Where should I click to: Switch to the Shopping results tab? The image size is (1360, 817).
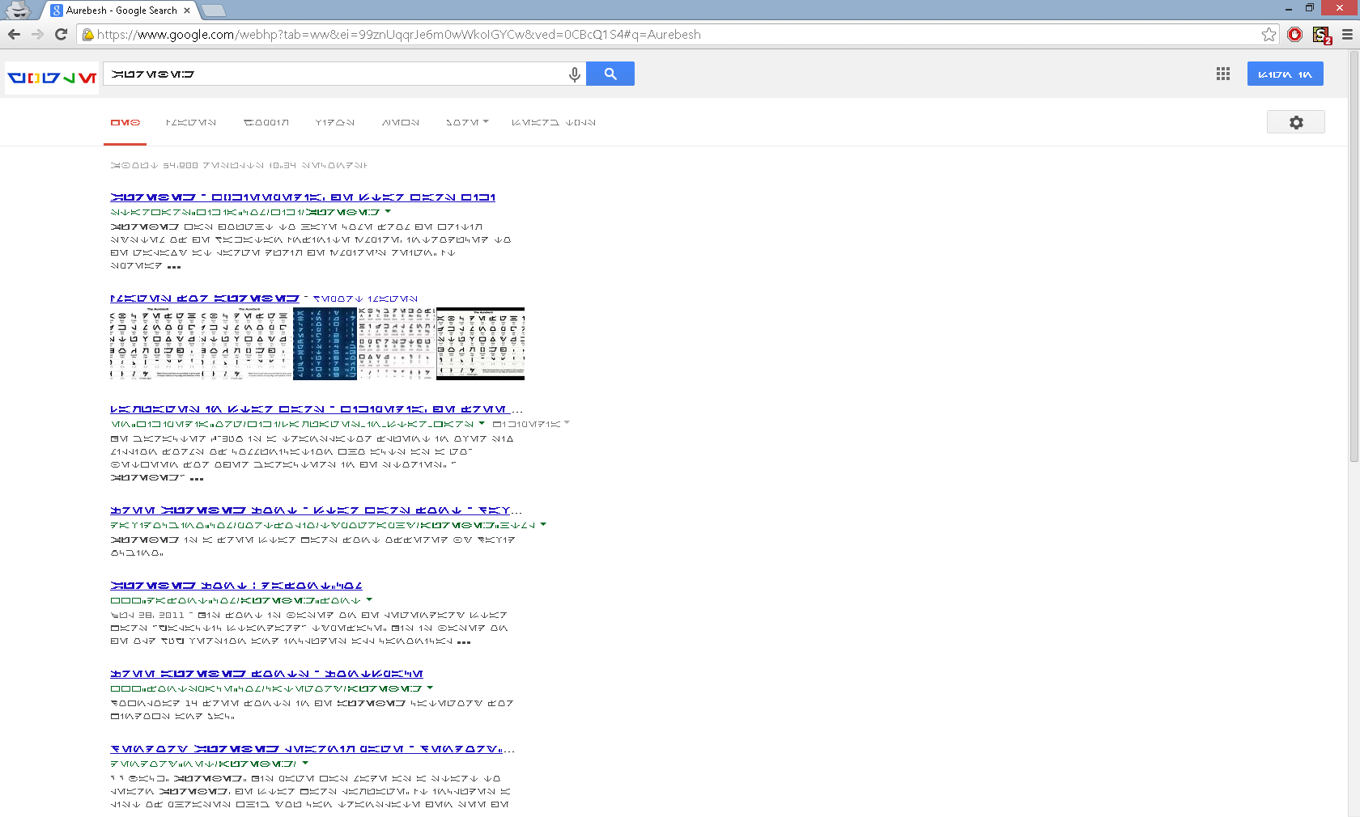click(x=266, y=123)
